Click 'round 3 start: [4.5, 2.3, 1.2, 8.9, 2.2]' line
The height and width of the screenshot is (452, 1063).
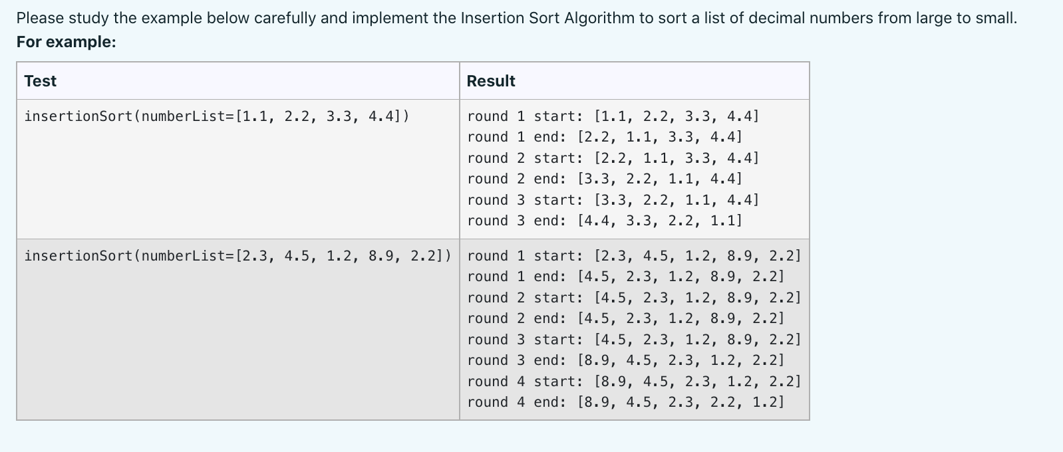tap(634, 340)
